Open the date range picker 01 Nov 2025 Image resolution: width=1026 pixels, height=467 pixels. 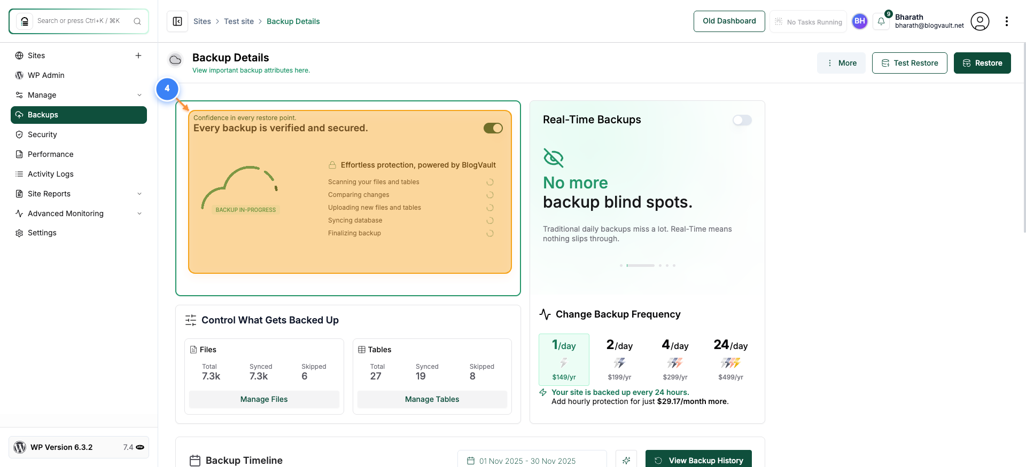tap(532, 461)
